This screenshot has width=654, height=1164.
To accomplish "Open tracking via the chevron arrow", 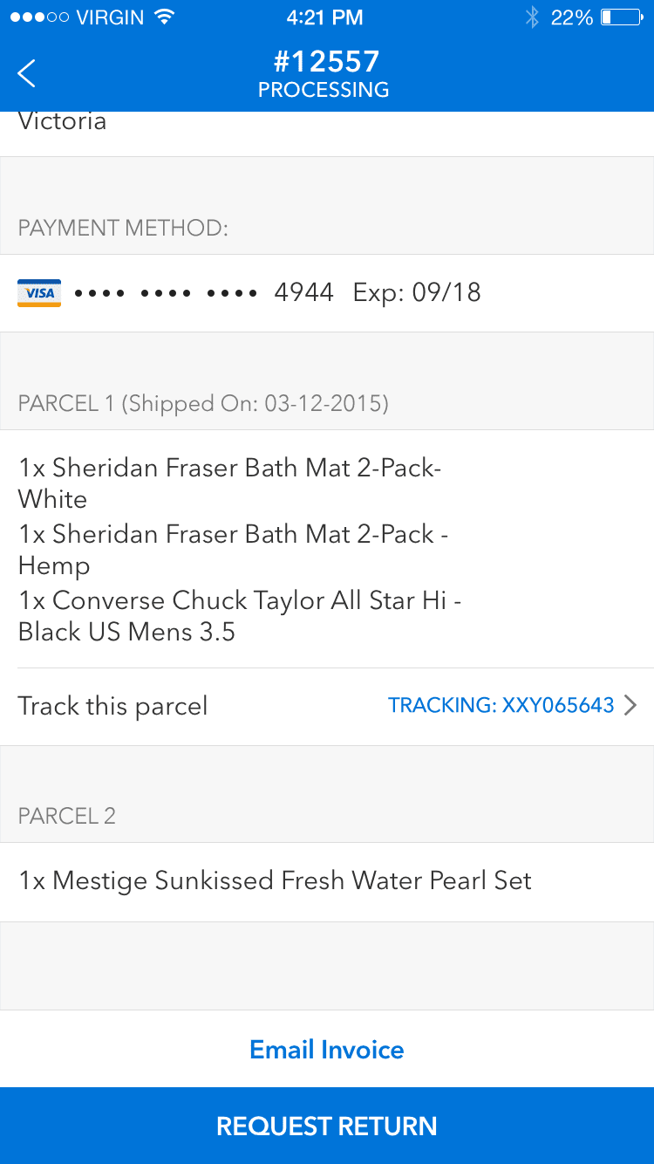I will coord(630,706).
